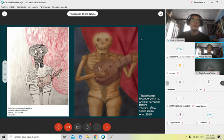224x140 pixels.
Task: Open Edge browser on taskbar
Action: tap(80, 137)
